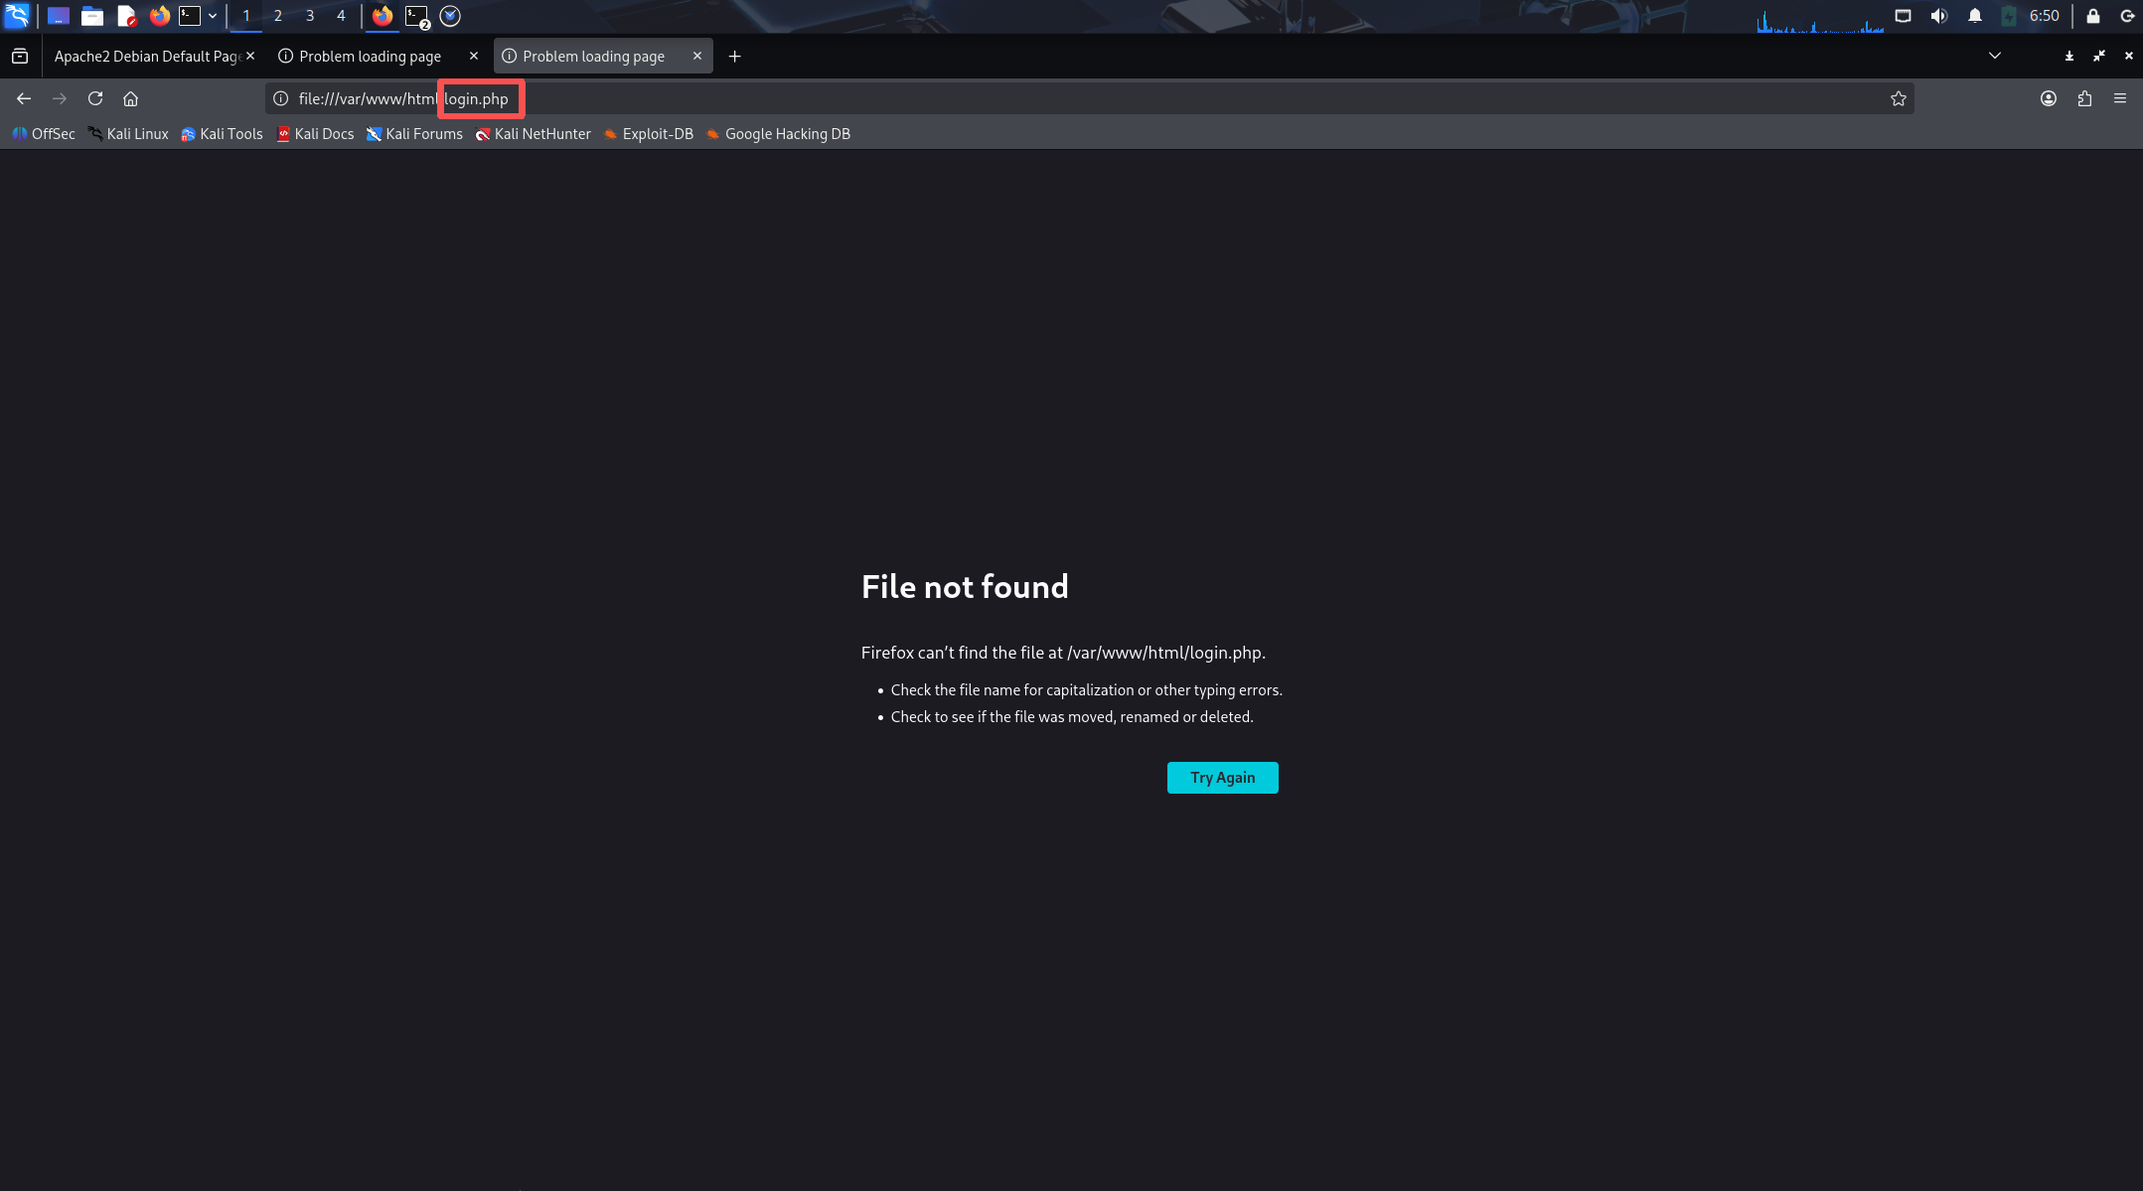Click the site information icon in the URL bar
Viewport: 2143px width, 1191px height.
pos(281,98)
